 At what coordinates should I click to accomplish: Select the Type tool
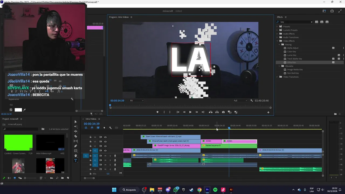pos(75,161)
